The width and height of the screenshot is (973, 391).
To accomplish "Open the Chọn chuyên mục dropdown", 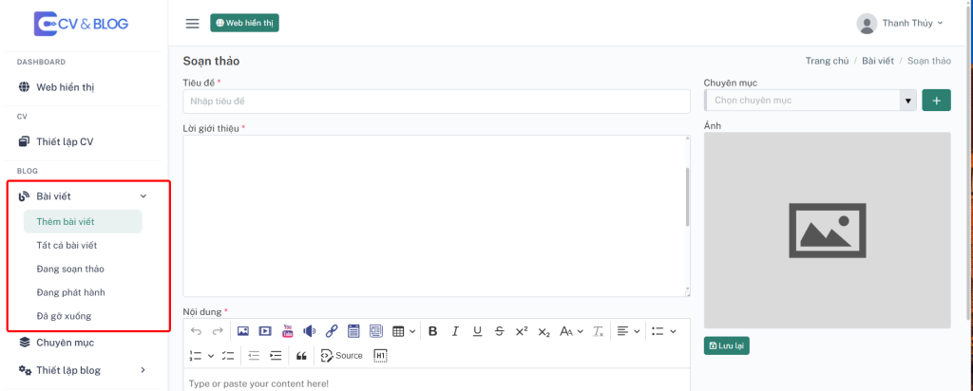I will pos(811,101).
